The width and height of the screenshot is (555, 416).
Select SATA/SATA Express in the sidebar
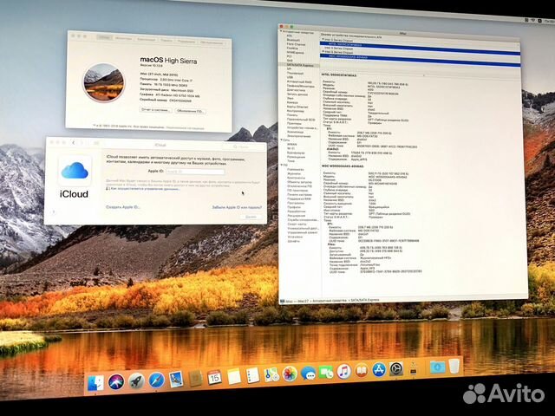pyautogui.click(x=300, y=65)
